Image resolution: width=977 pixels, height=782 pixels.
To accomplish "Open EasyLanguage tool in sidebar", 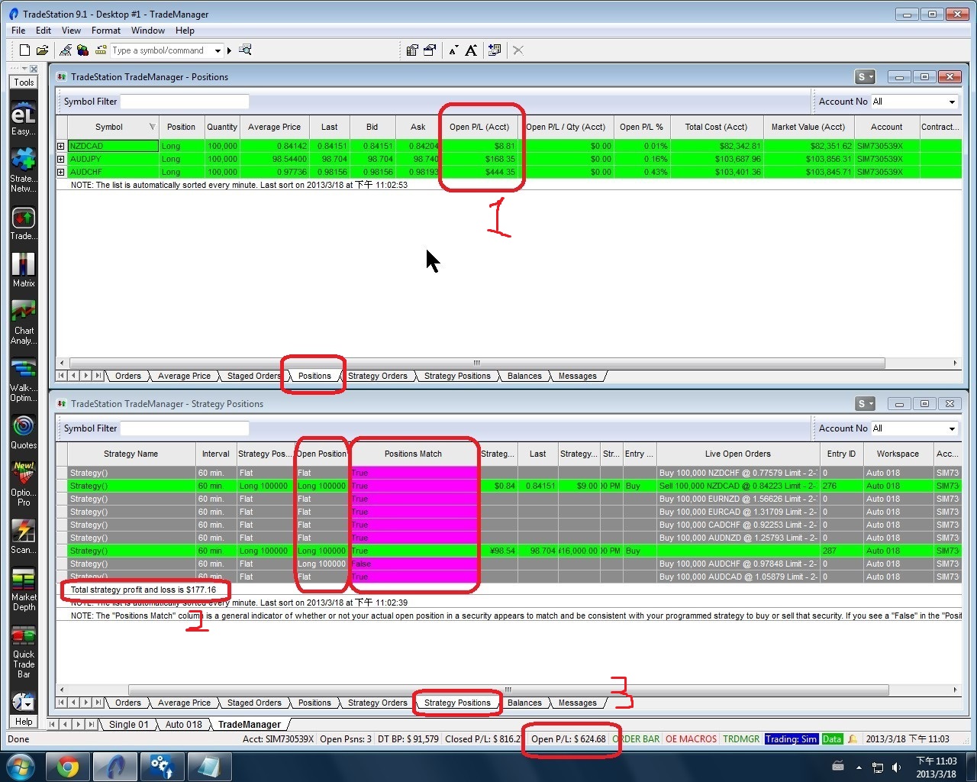I will tap(23, 118).
